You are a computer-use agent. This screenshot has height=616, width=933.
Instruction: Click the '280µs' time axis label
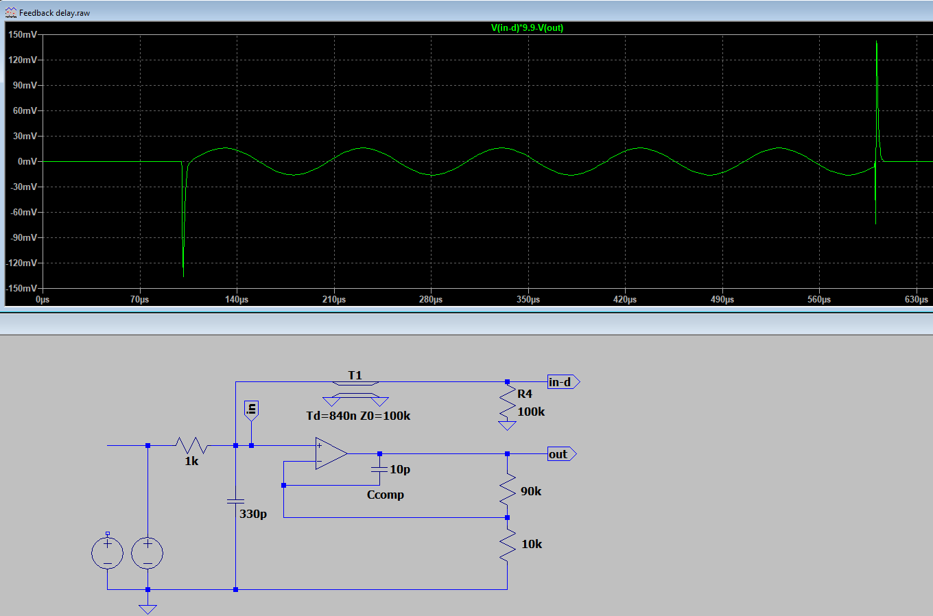[x=431, y=299]
